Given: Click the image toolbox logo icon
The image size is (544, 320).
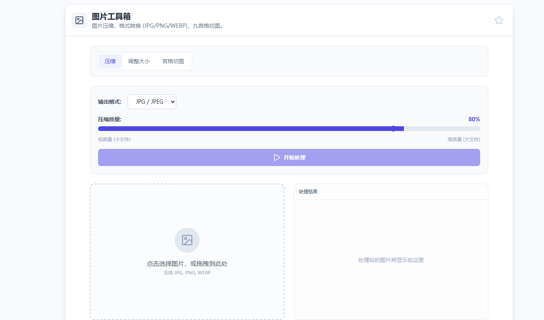Looking at the screenshot, I should coord(79,20).
